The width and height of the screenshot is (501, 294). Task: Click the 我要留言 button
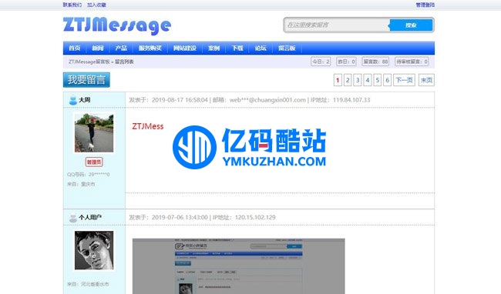[86, 80]
